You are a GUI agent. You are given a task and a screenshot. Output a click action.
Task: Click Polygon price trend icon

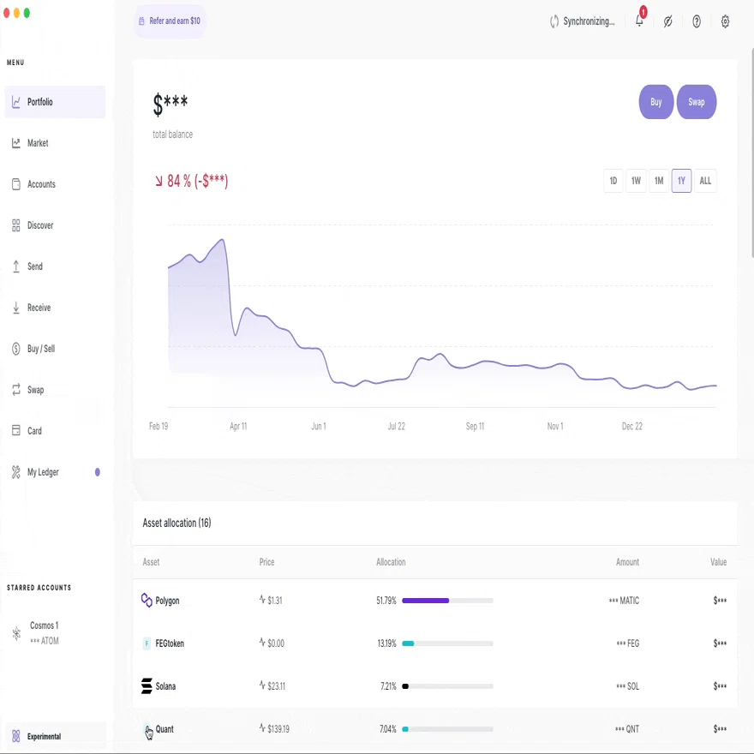pos(262,599)
